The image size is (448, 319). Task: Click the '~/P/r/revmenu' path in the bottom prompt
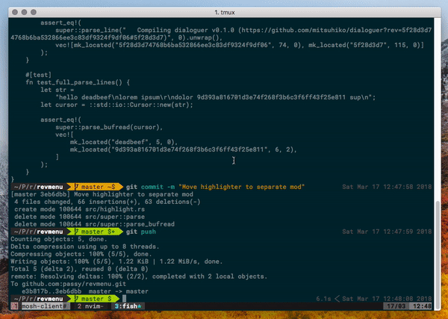pos(38,299)
